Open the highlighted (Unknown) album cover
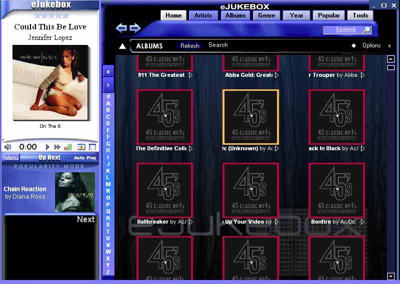 251,117
